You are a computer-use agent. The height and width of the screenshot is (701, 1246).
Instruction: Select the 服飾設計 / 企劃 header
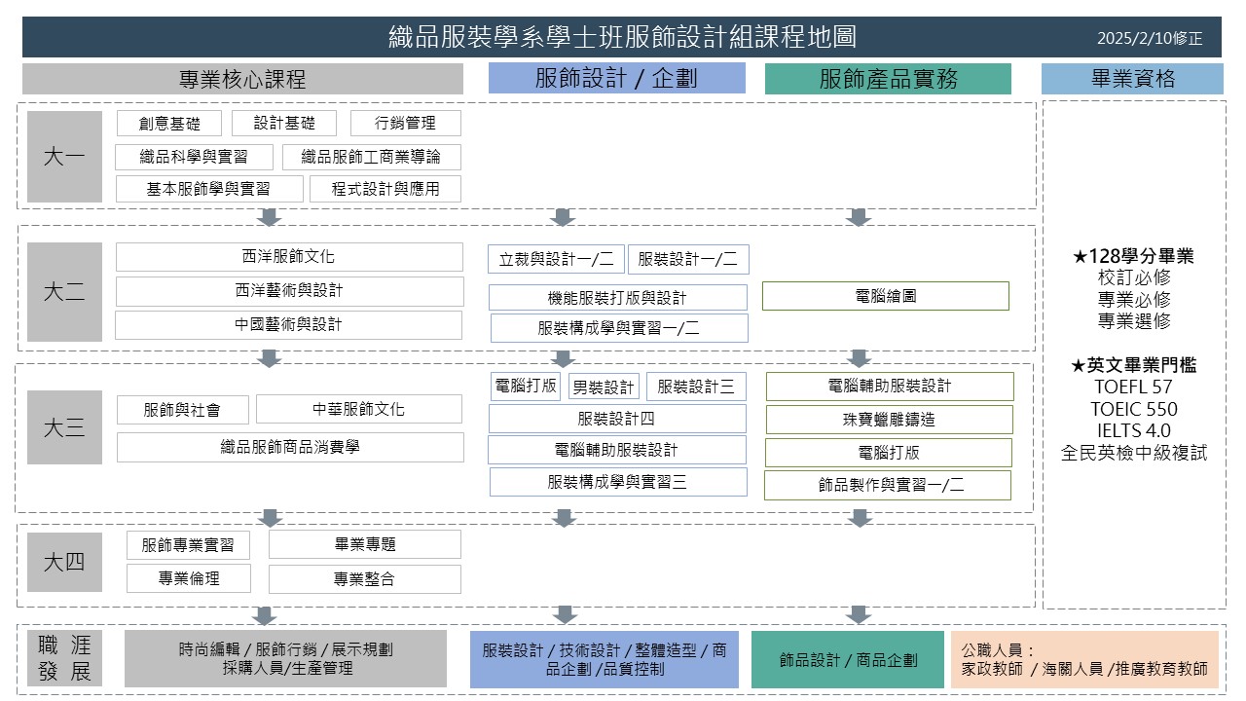pos(616,79)
